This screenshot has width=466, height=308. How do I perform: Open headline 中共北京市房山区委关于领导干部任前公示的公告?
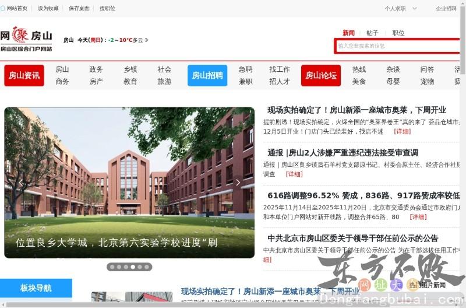(x=353, y=239)
